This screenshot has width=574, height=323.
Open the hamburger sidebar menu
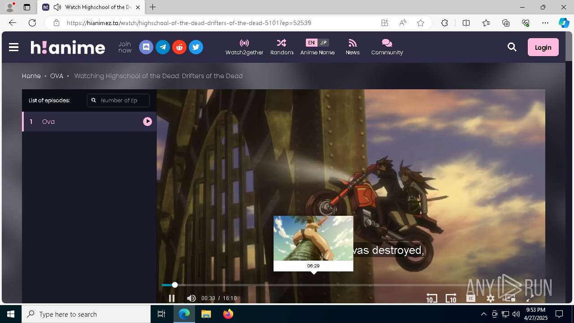pyautogui.click(x=13, y=47)
